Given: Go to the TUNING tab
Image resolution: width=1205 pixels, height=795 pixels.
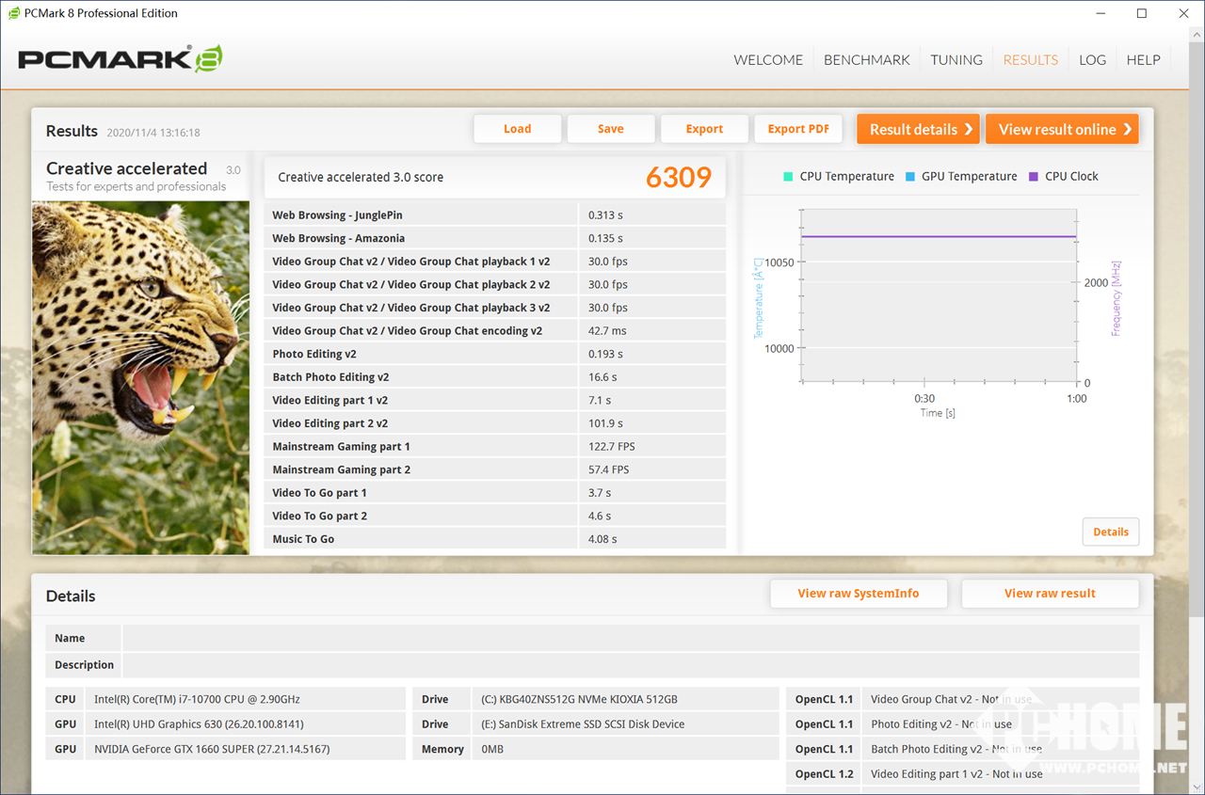Looking at the screenshot, I should (x=956, y=60).
